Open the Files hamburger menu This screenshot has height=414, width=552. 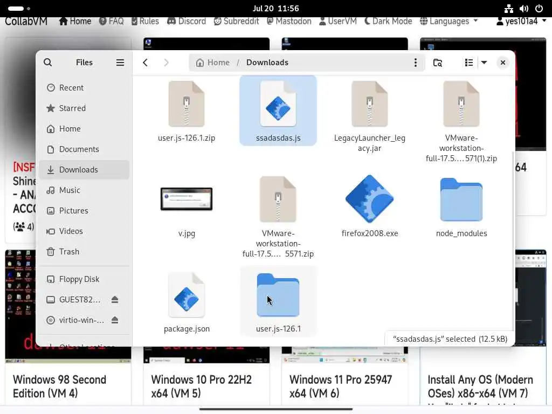tap(120, 63)
